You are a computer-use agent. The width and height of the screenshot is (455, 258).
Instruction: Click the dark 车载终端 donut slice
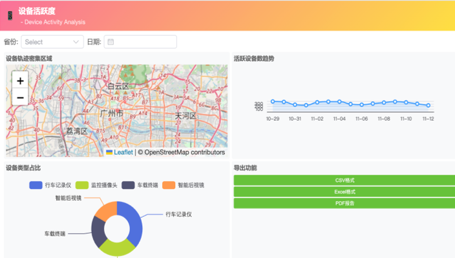coord(98,232)
